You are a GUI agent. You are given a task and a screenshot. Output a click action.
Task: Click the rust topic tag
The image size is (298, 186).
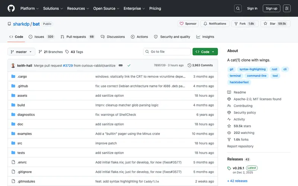(x=274, y=69)
